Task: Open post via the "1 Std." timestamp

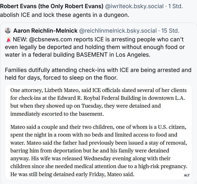Action: tap(176, 6)
